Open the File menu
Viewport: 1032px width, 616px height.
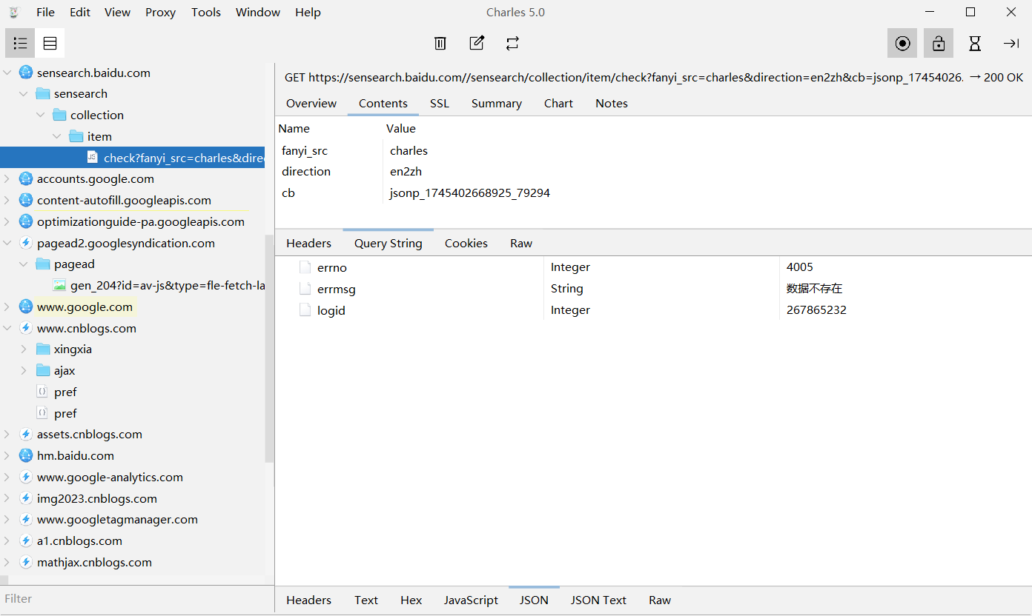pos(45,12)
